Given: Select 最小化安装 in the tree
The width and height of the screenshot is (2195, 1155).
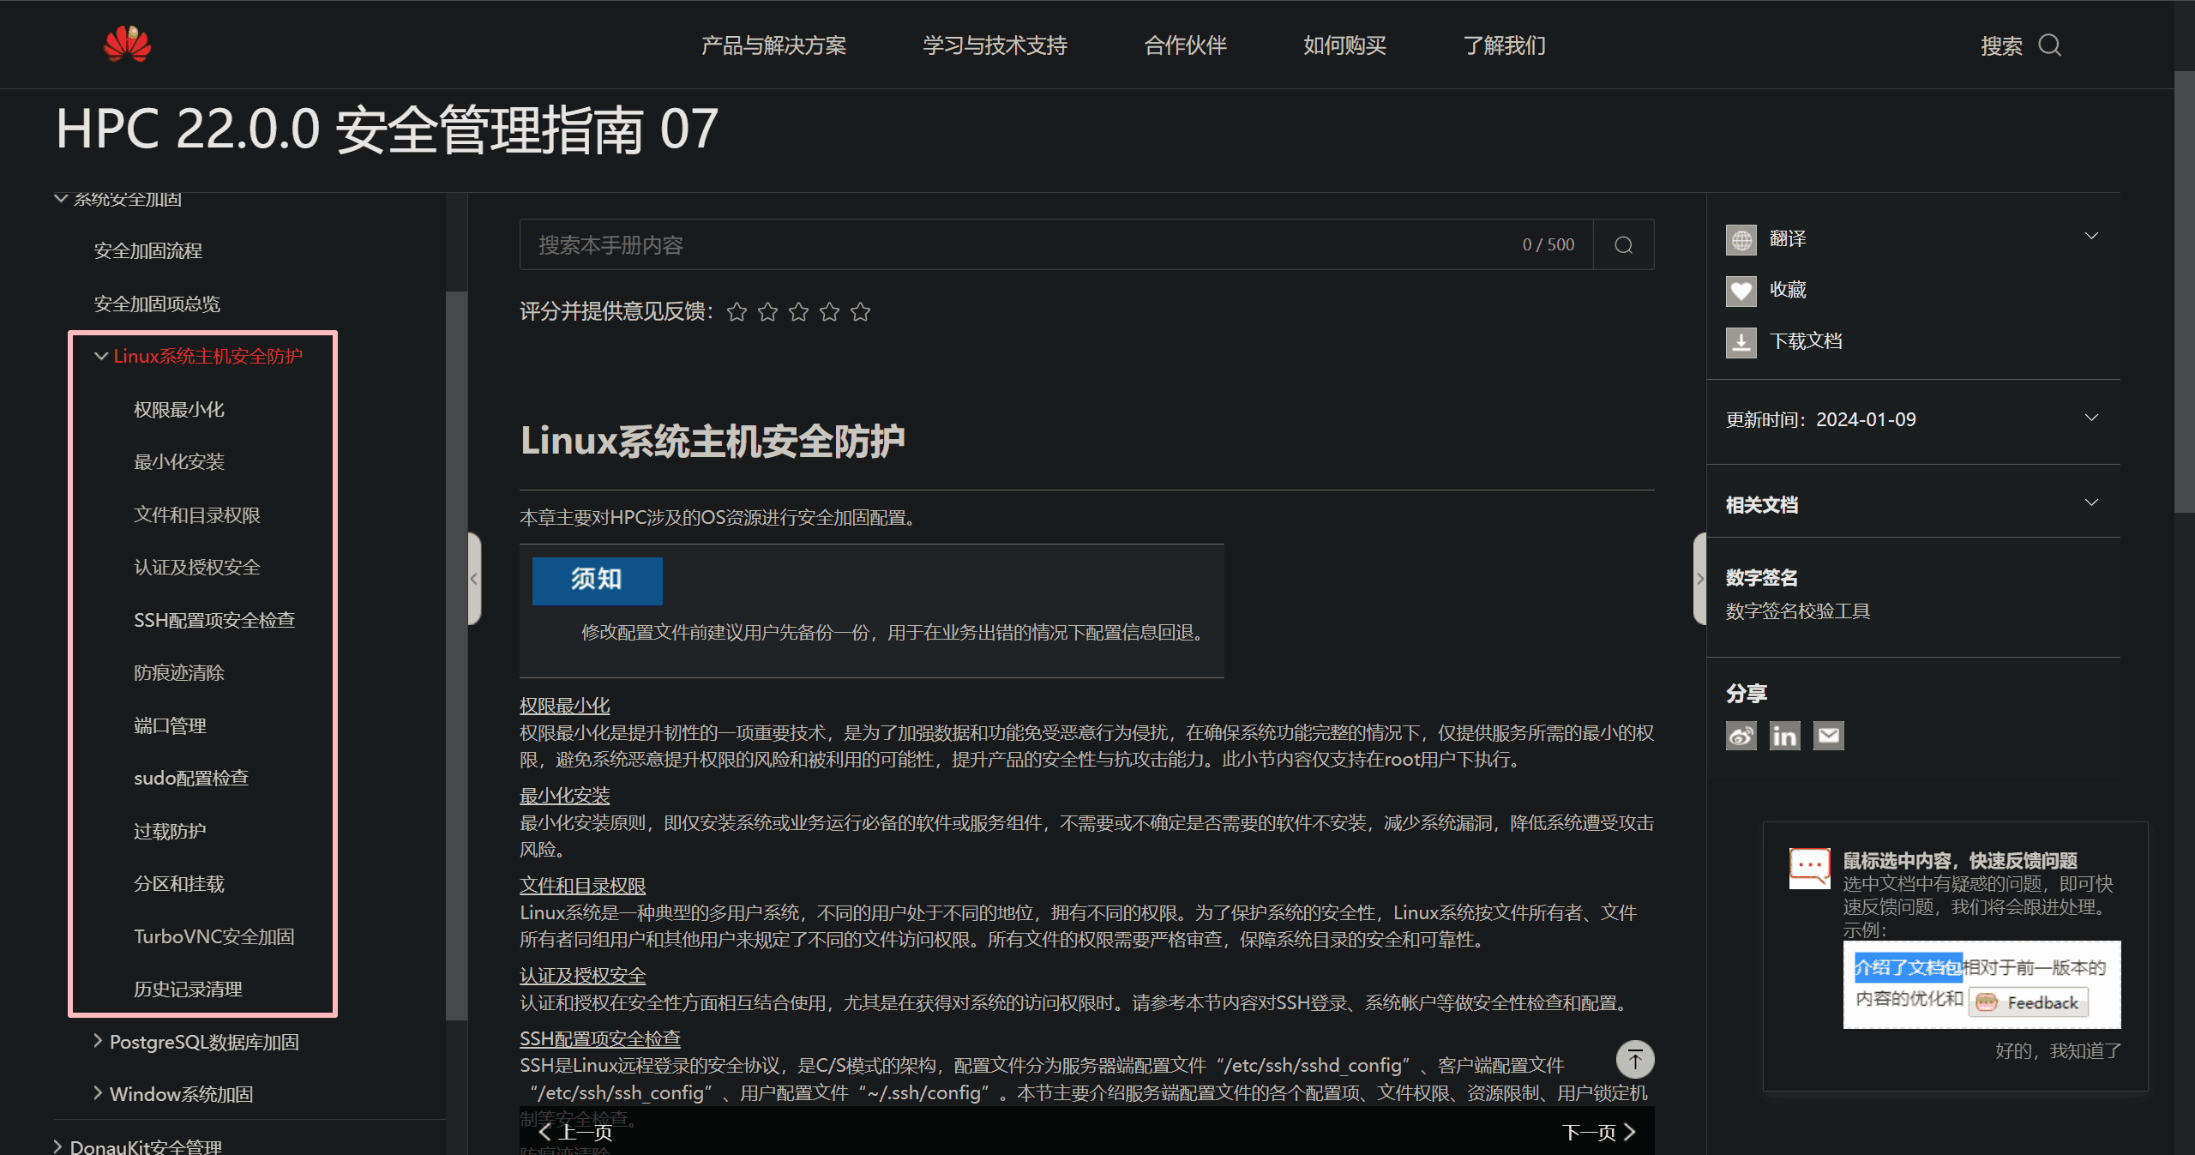Looking at the screenshot, I should tap(178, 462).
